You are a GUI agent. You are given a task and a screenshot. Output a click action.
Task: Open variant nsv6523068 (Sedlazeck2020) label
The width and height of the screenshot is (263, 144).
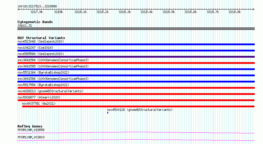(41, 41)
